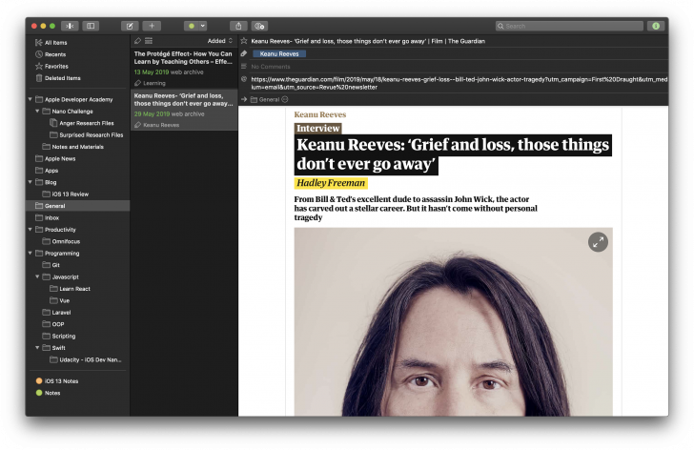Select Keanu Reeves article in item list
This screenshot has height=450, width=694.
[184, 110]
